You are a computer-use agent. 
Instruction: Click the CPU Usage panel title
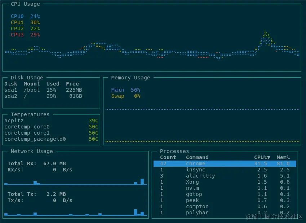pos(25,4)
